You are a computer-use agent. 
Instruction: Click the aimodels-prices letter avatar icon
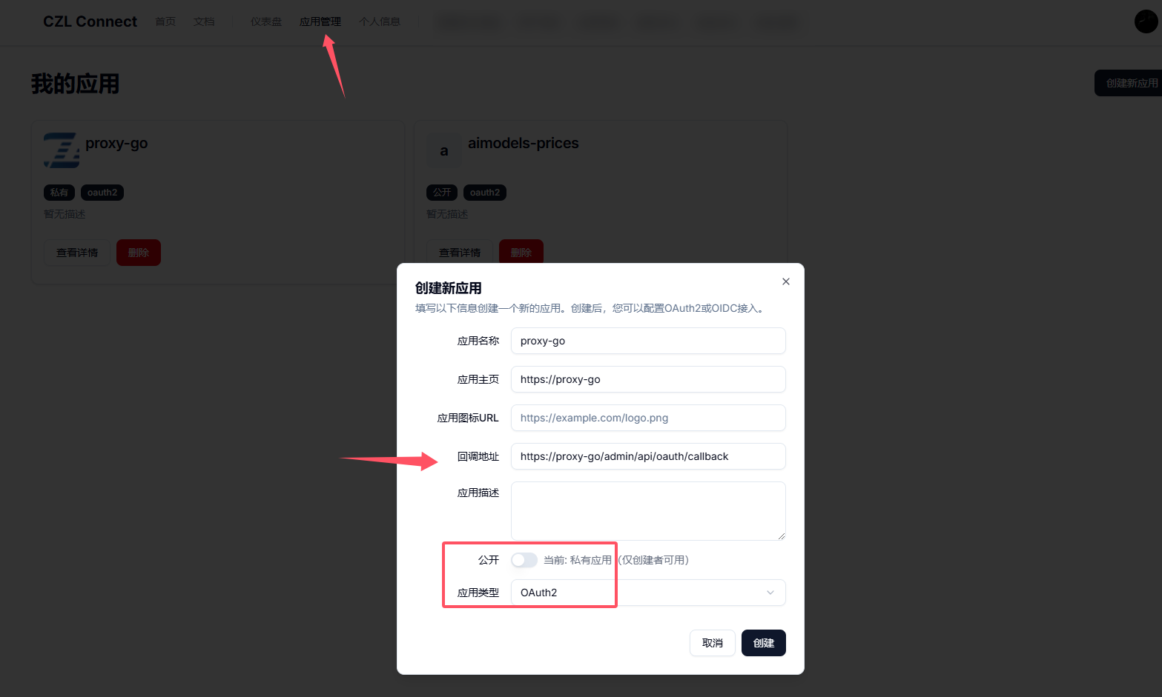tap(444, 150)
